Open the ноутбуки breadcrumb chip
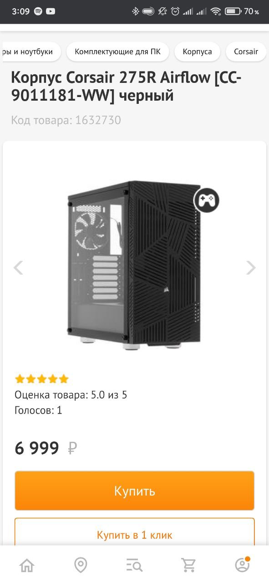This screenshot has width=269, height=583. click(30, 52)
